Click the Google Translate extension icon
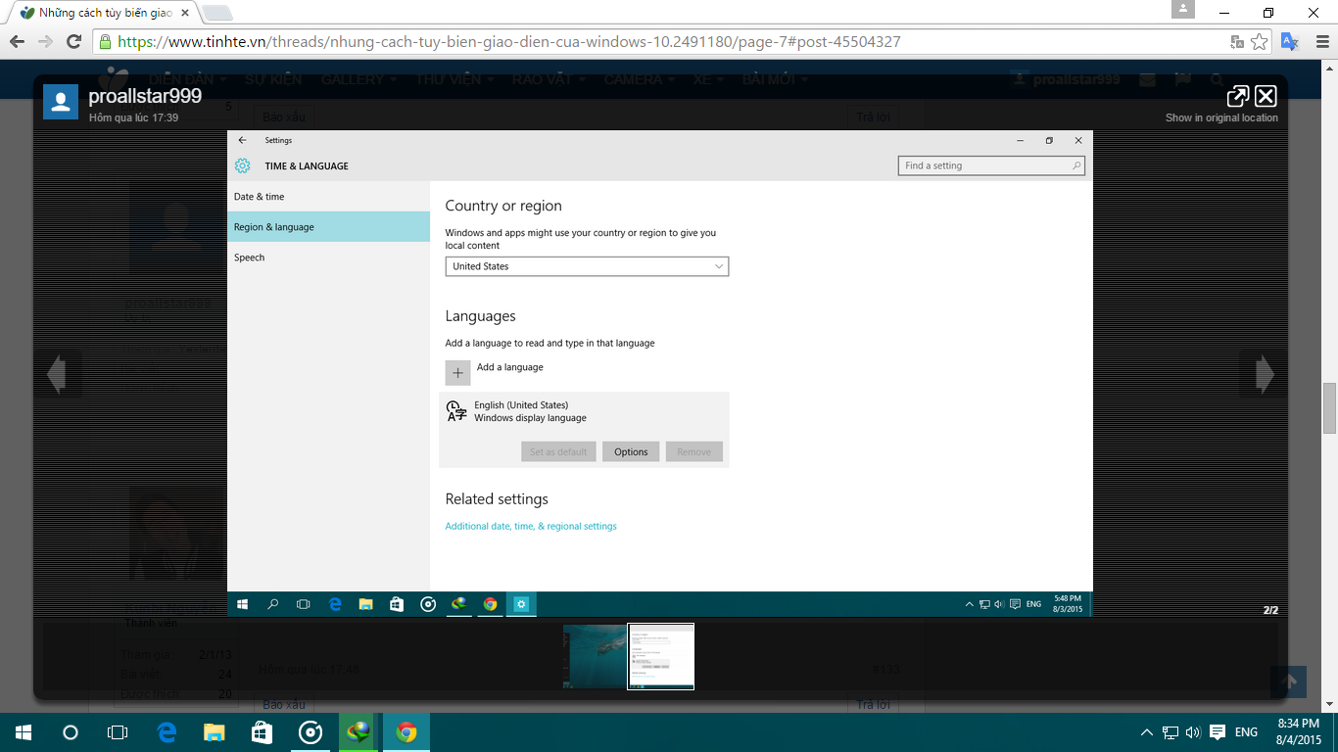The width and height of the screenshot is (1338, 752). 1290,42
